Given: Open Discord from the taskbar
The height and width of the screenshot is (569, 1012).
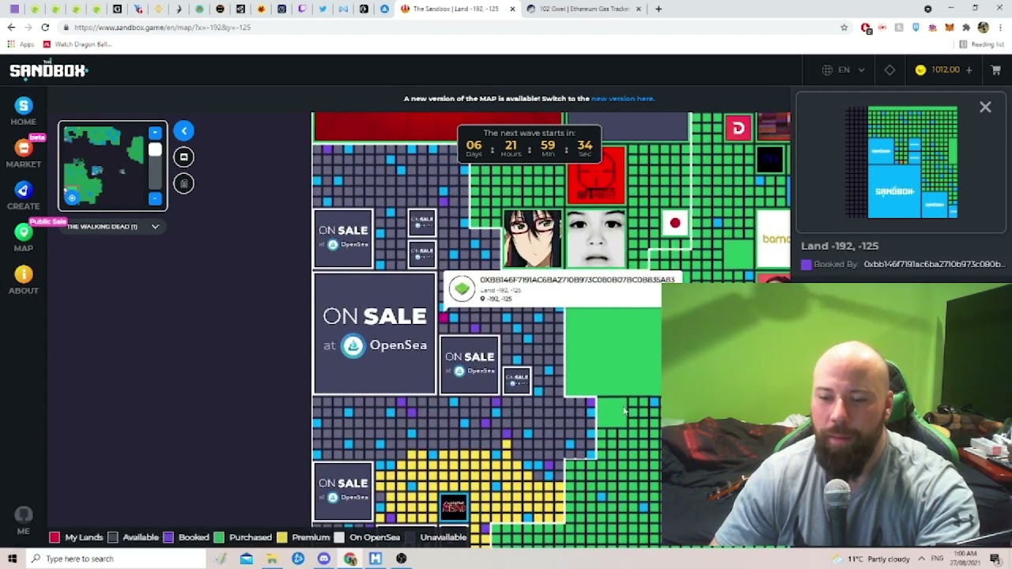Looking at the screenshot, I should click(x=324, y=559).
